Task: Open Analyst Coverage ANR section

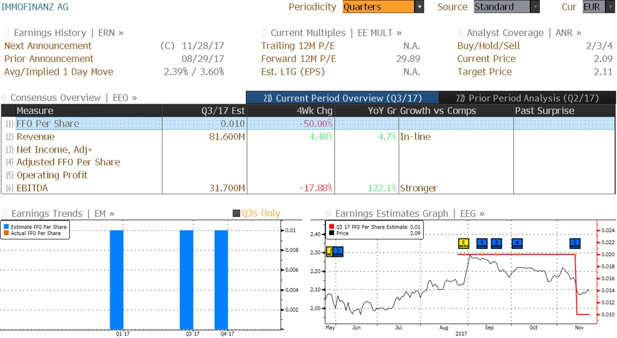Action: click(519, 33)
